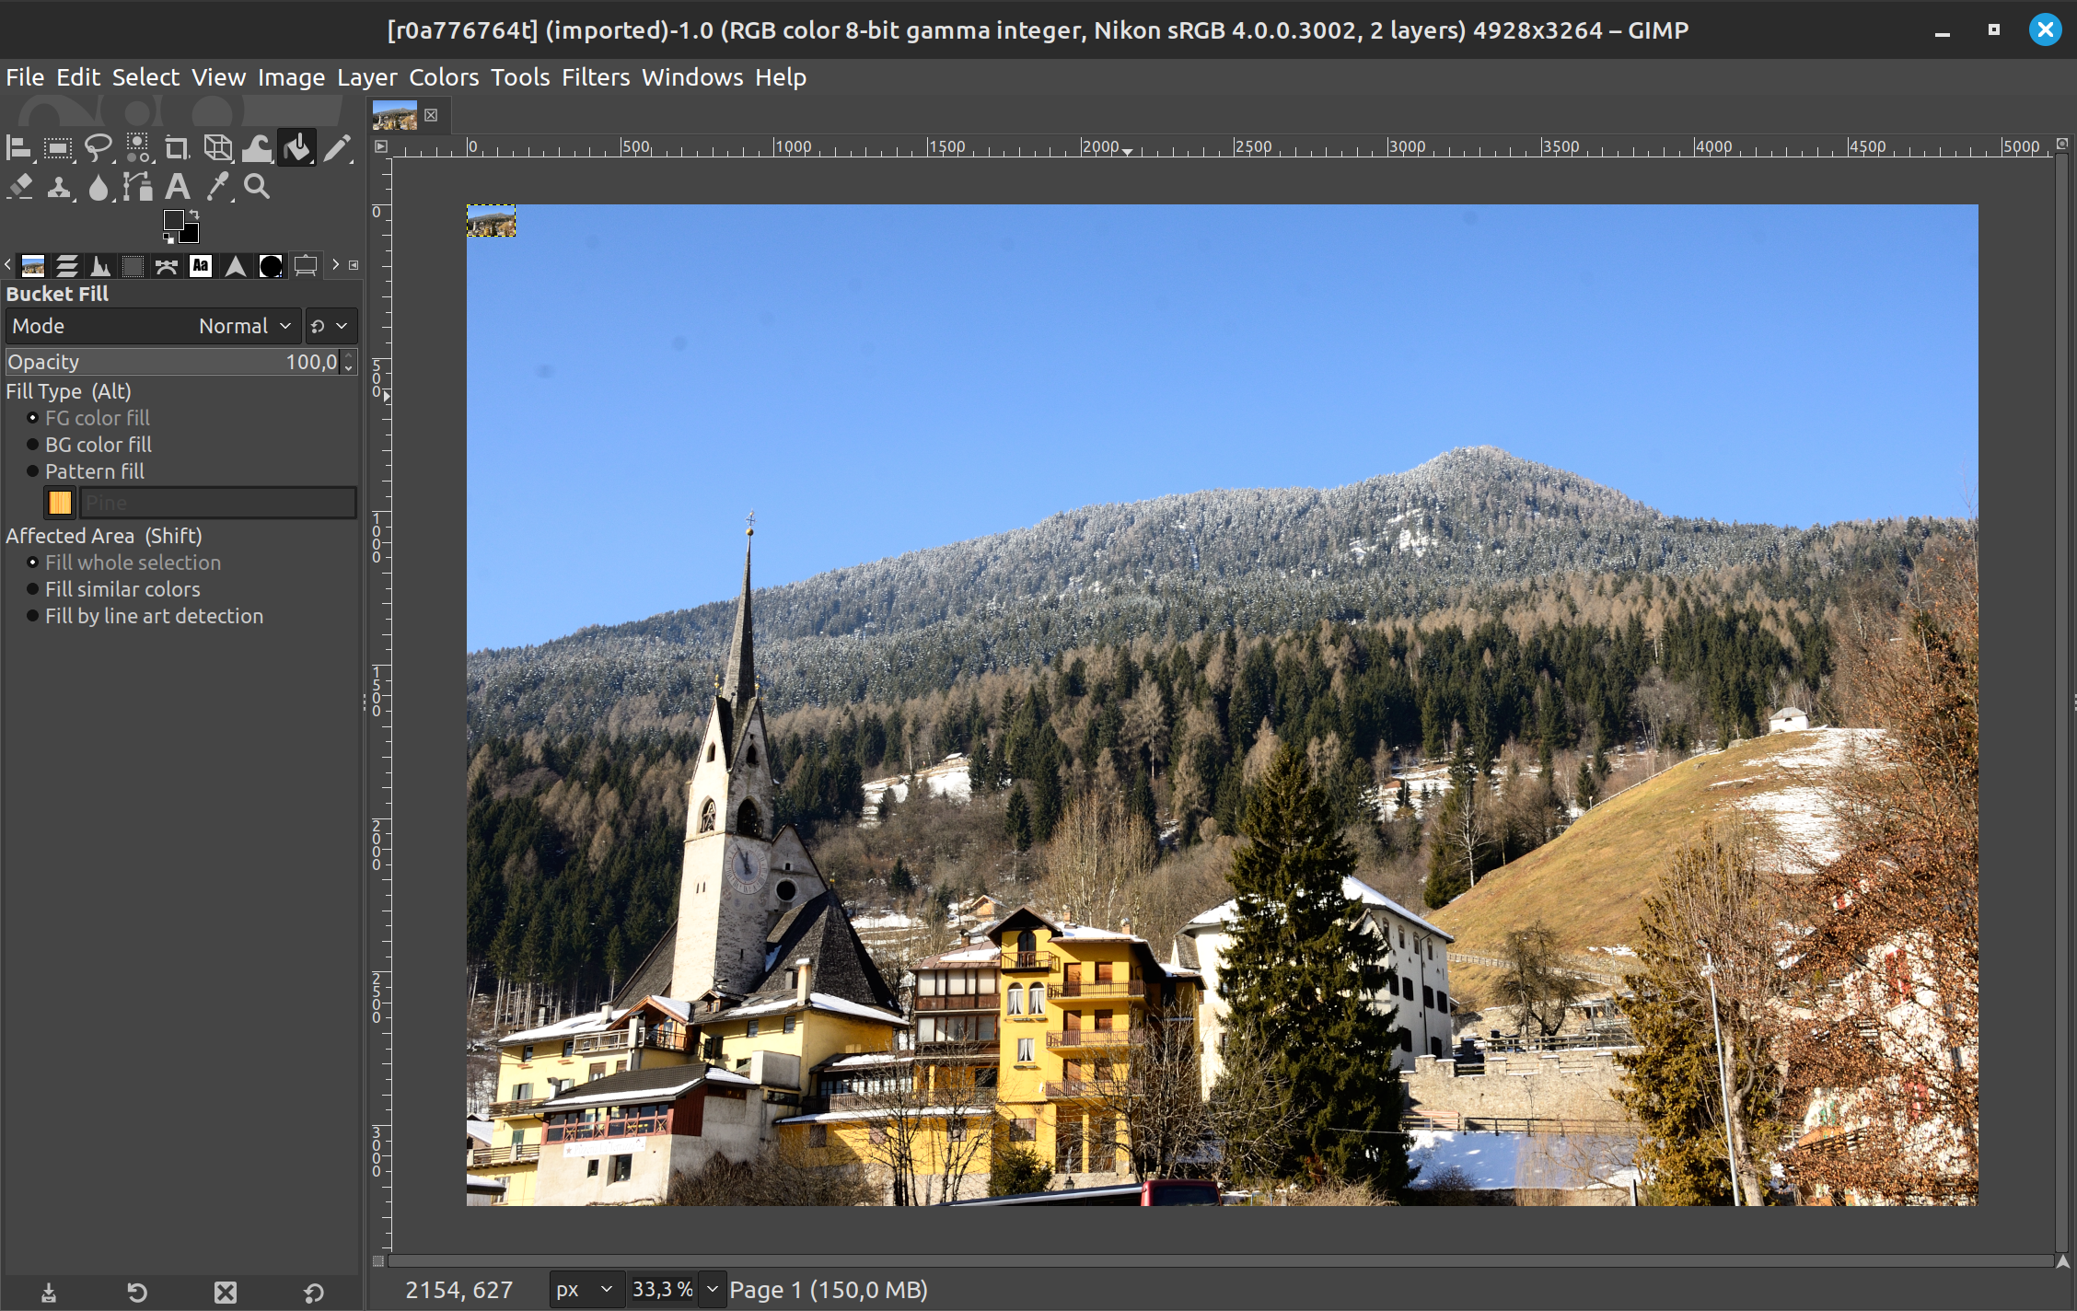Open the Filters menu

tap(595, 77)
